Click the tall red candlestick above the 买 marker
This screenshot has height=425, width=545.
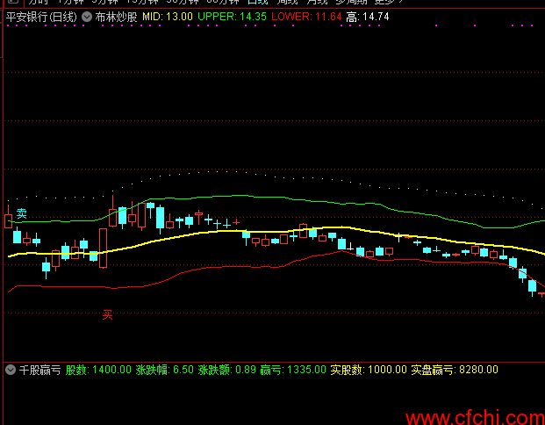(104, 248)
